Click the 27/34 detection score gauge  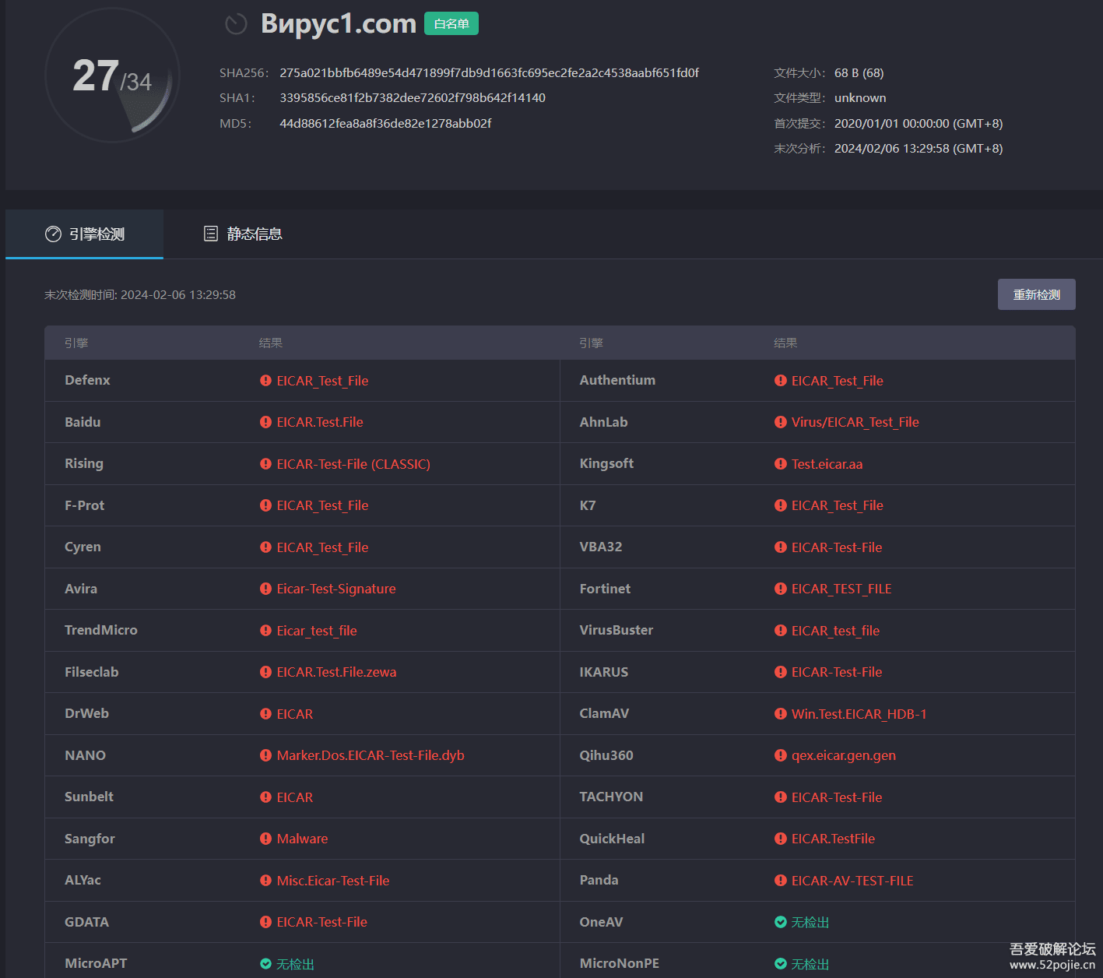click(113, 76)
